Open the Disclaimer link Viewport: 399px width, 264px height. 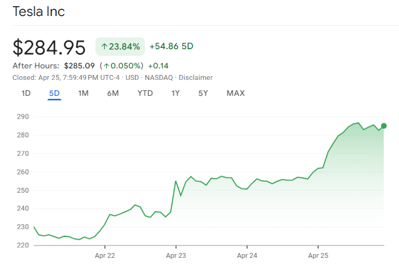[195, 77]
